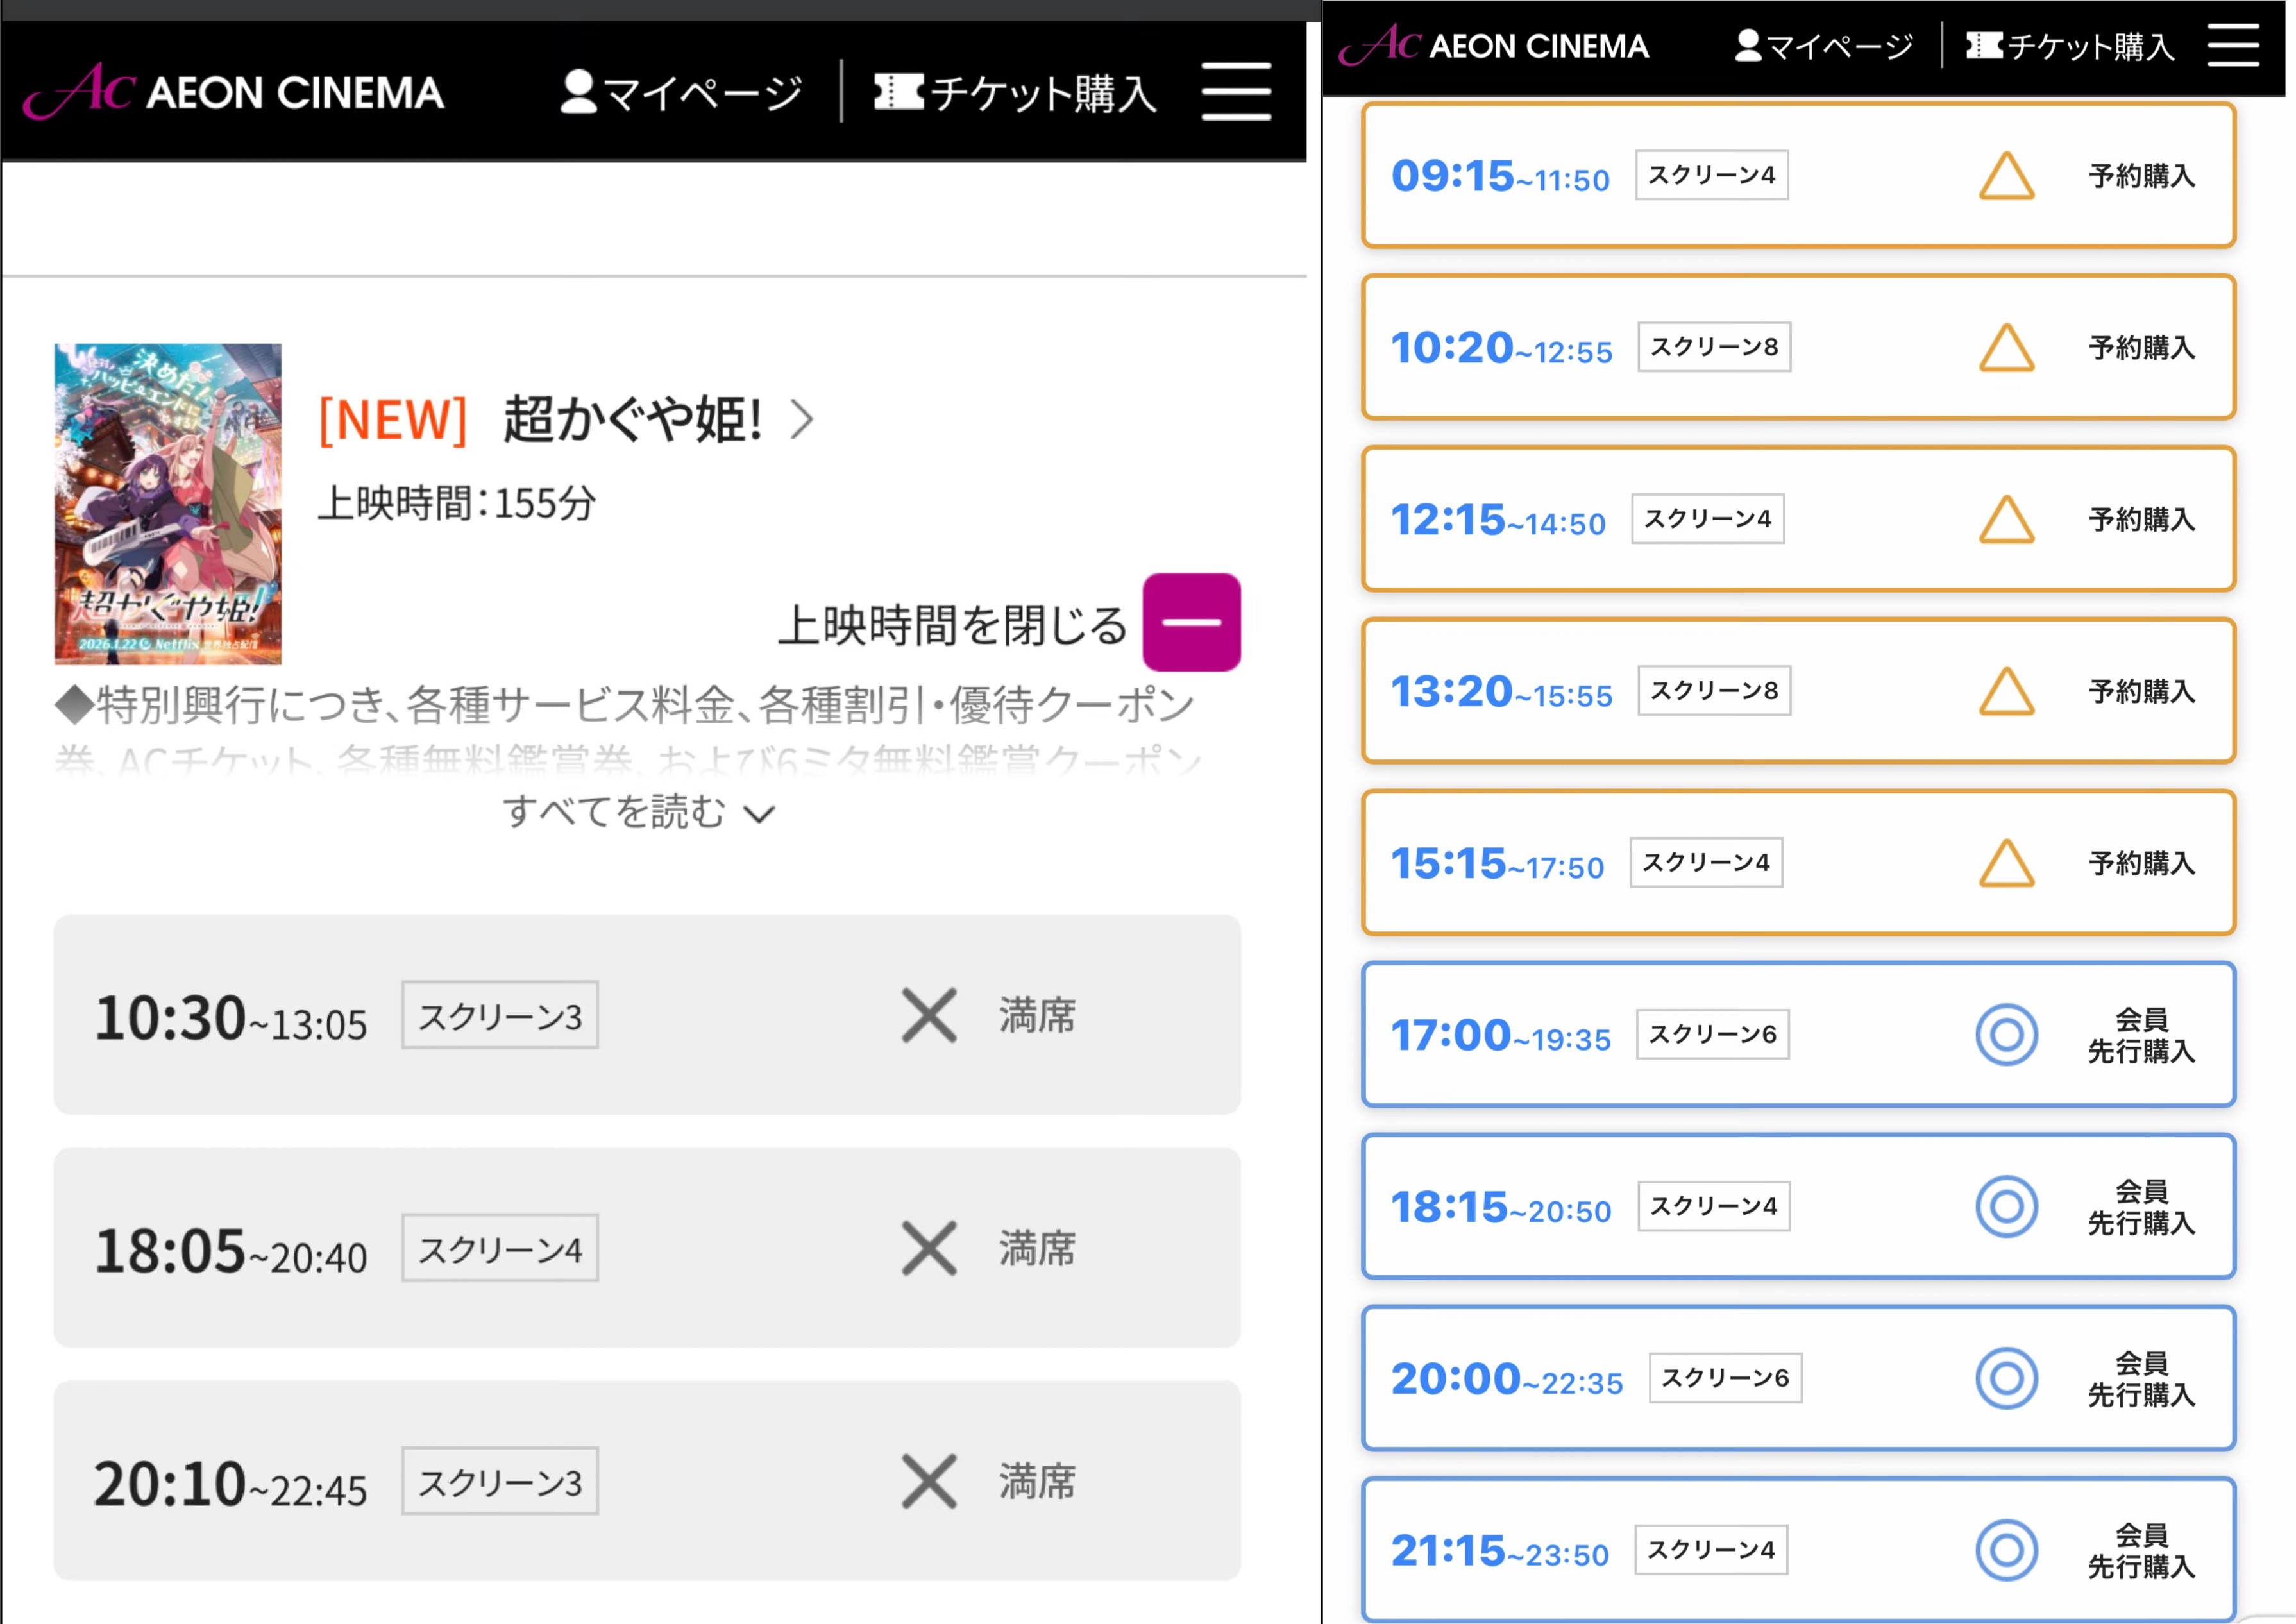Click double-circle availability icon for 17:00 showing

2006,1034
